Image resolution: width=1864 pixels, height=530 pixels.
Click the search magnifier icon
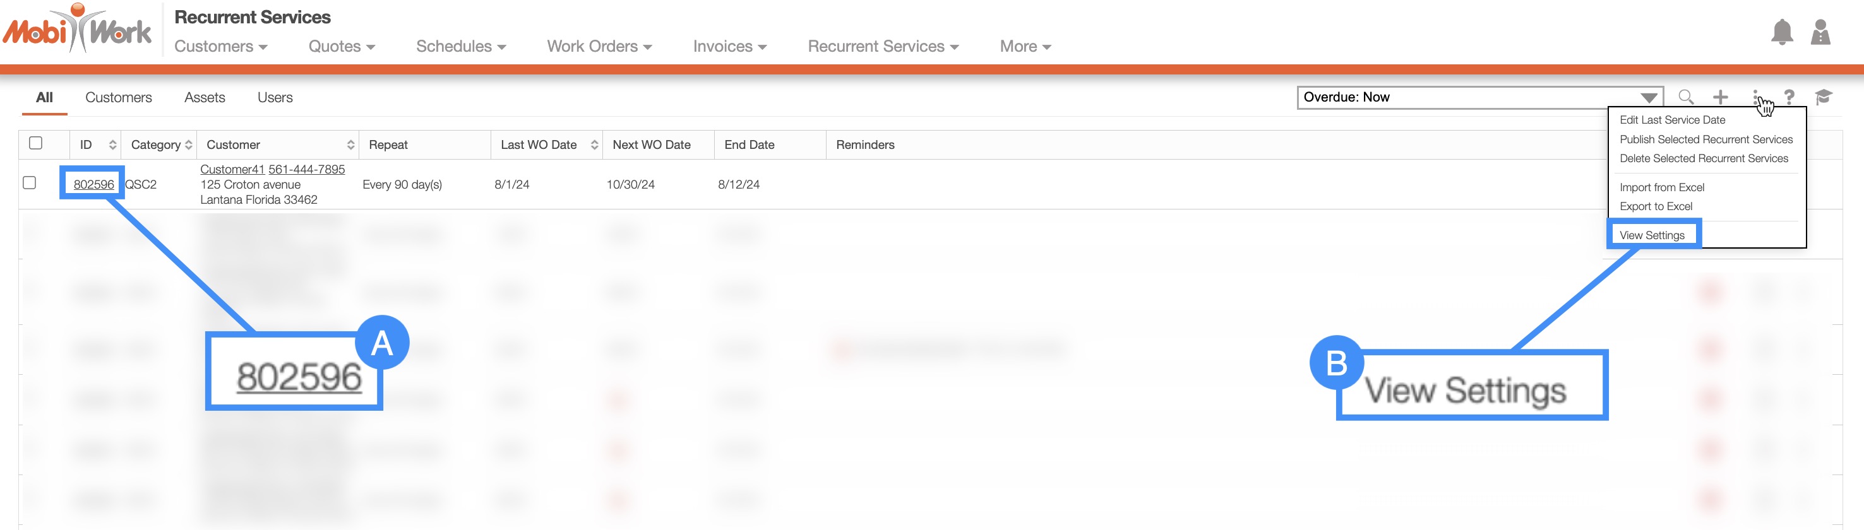[1685, 97]
